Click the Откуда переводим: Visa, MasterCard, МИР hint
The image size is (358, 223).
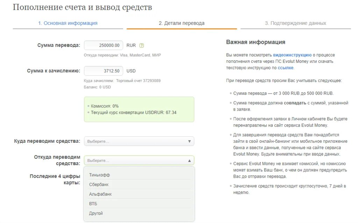click(122, 55)
